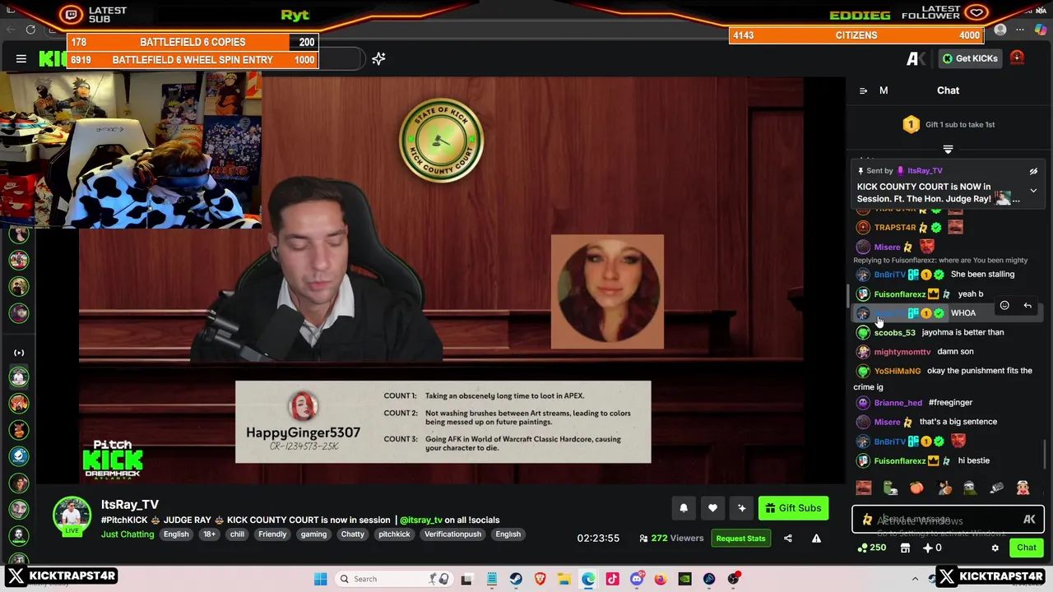Image resolution: width=1053 pixels, height=592 pixels.
Task: Open the M tab in chat header
Action: tap(884, 90)
